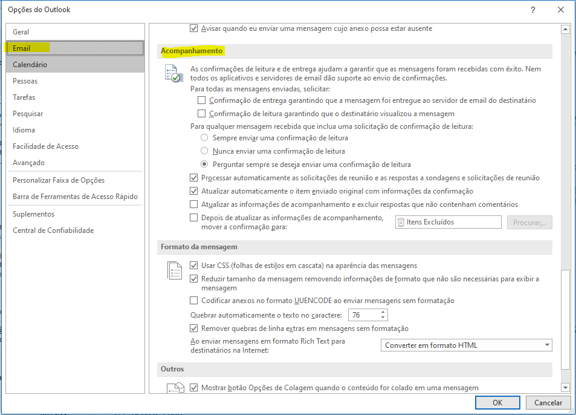The height and width of the screenshot is (415, 576).
Task: Enable Confirmação de entrega checkbox
Action: tap(202, 100)
